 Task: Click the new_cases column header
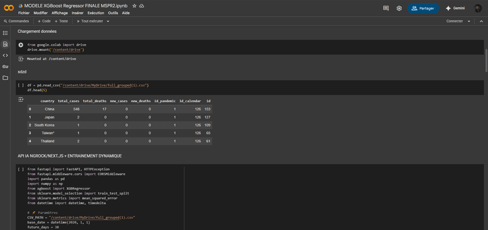coord(118,101)
